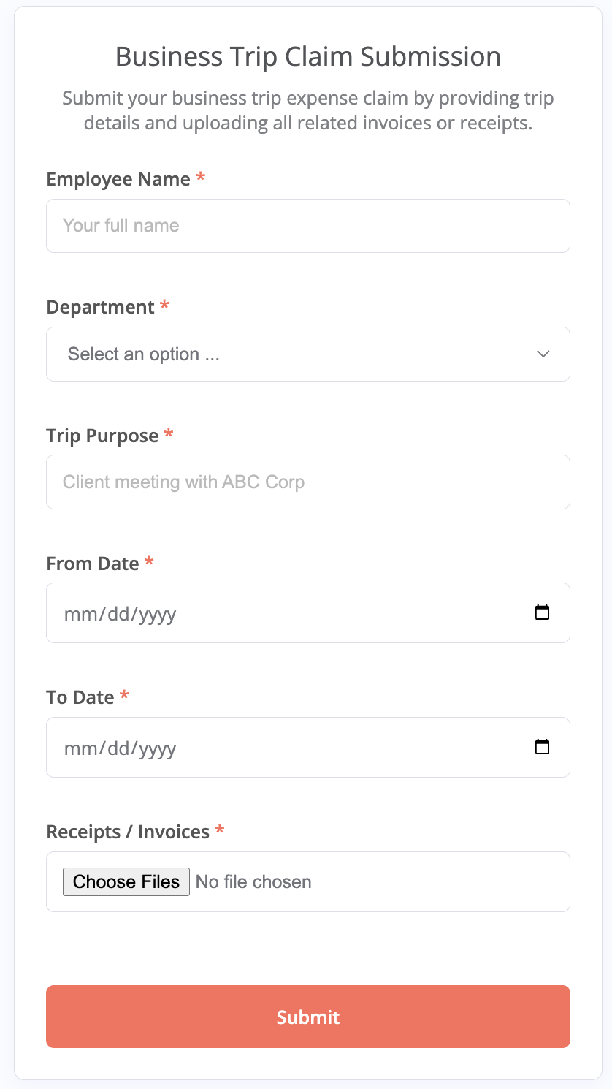612x1089 pixels.
Task: Click the asterisk next to From Date
Action: tap(149, 561)
